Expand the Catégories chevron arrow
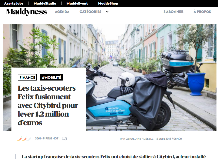This screenshot has width=218, height=159. point(107,12)
